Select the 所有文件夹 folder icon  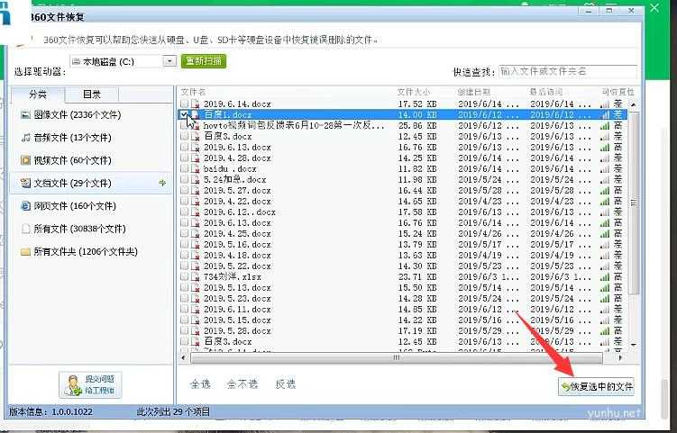pos(25,252)
